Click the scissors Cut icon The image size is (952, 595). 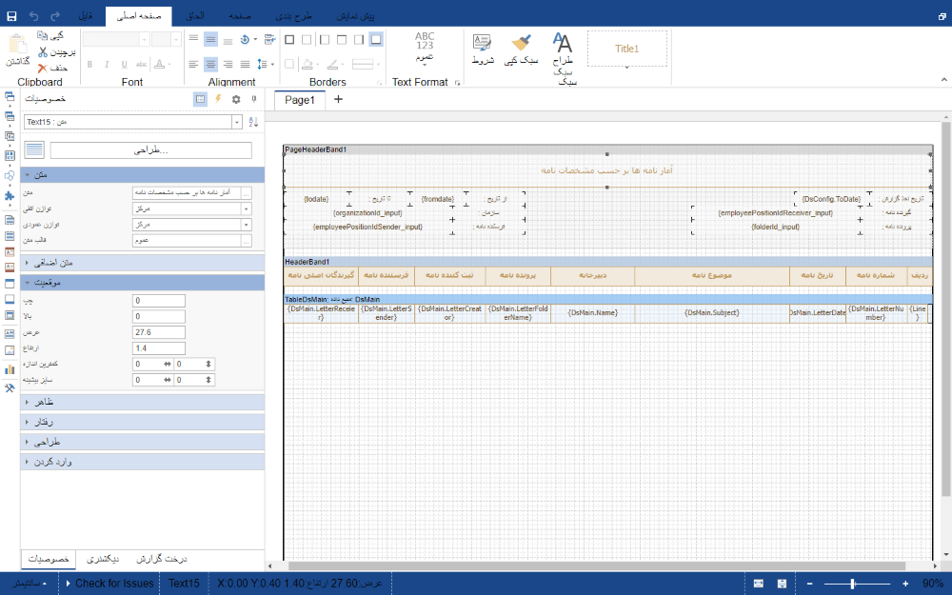(42, 51)
